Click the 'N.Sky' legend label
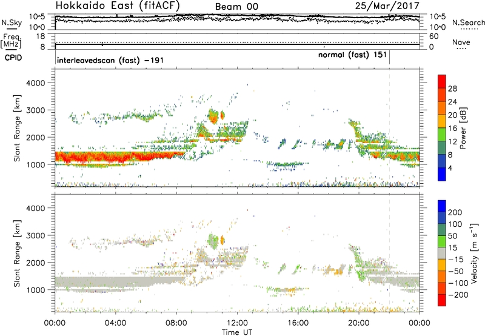The width and height of the screenshot is (485, 336). [x=12, y=22]
